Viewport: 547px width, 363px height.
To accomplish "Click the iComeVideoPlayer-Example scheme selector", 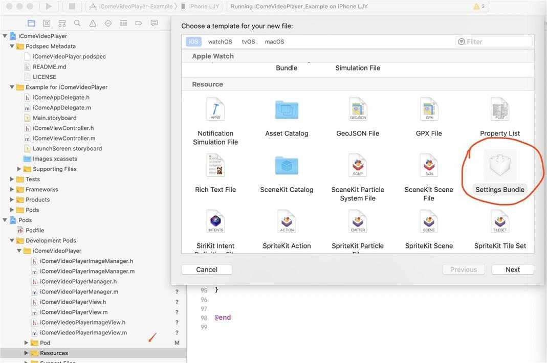I will click(x=130, y=6).
